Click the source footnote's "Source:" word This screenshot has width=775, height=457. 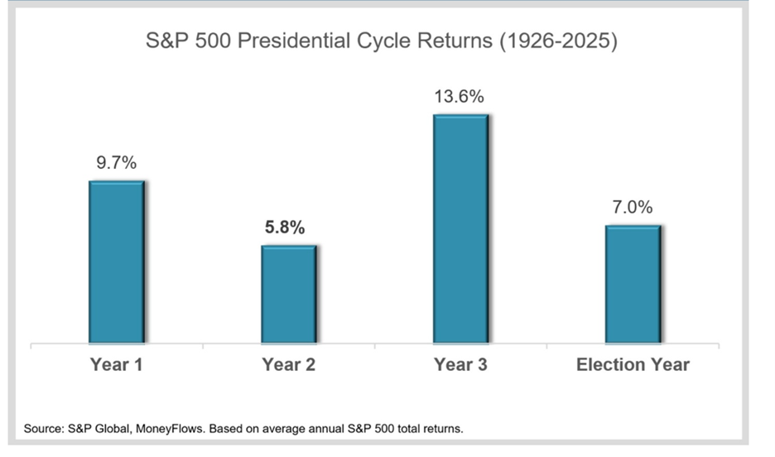(x=43, y=428)
